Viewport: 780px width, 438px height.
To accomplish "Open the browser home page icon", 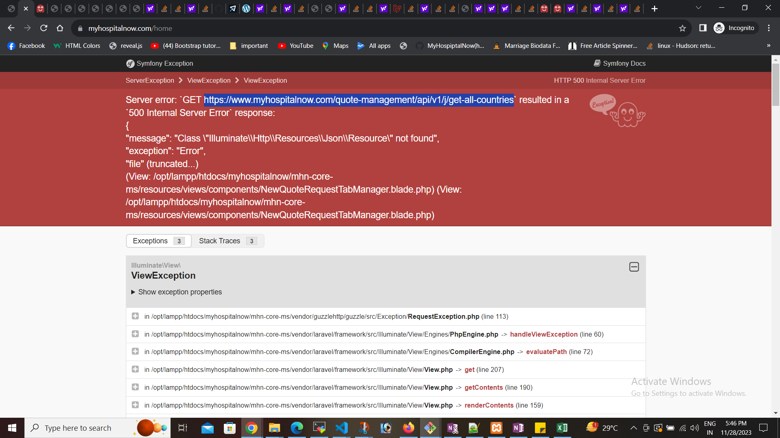I will [60, 28].
